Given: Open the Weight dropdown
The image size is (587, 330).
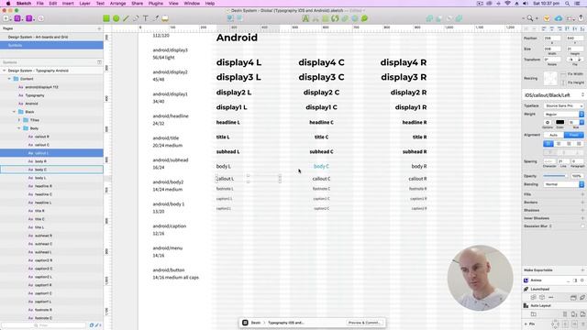Looking at the screenshot, I should [x=563, y=114].
